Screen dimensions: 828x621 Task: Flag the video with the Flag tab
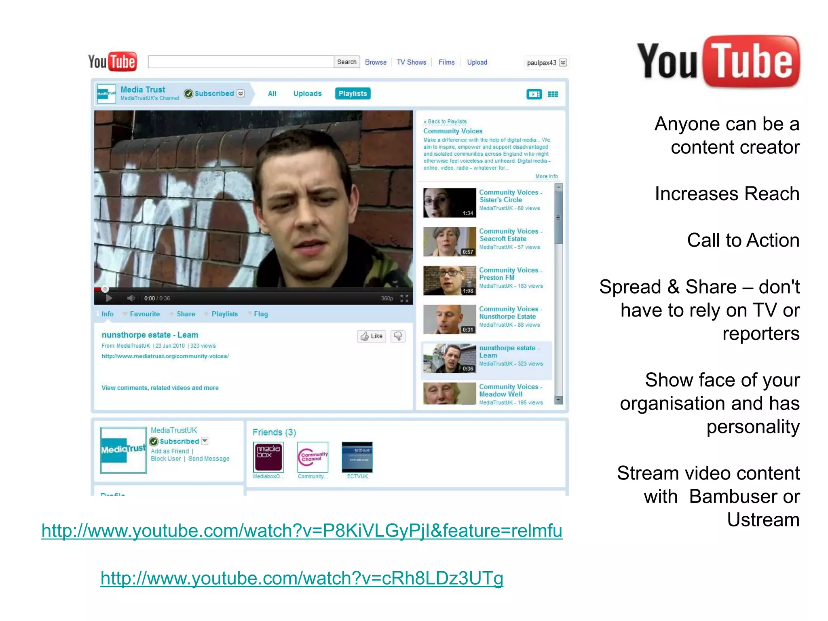pyautogui.click(x=261, y=314)
